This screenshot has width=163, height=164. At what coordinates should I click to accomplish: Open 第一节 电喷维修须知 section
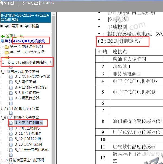pyautogui.click(x=26, y=46)
